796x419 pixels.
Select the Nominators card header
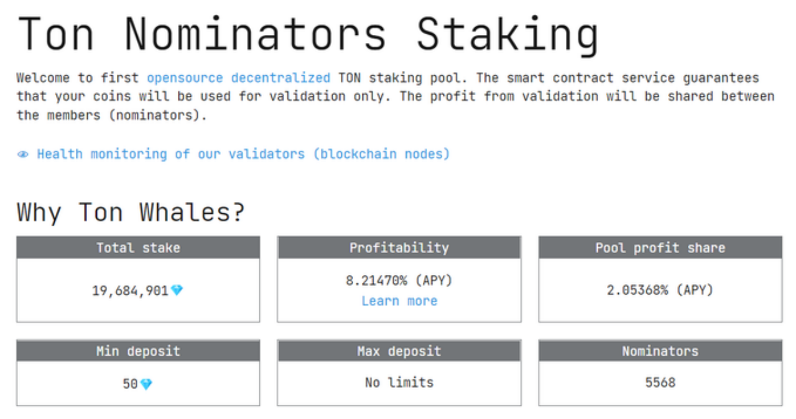660,351
